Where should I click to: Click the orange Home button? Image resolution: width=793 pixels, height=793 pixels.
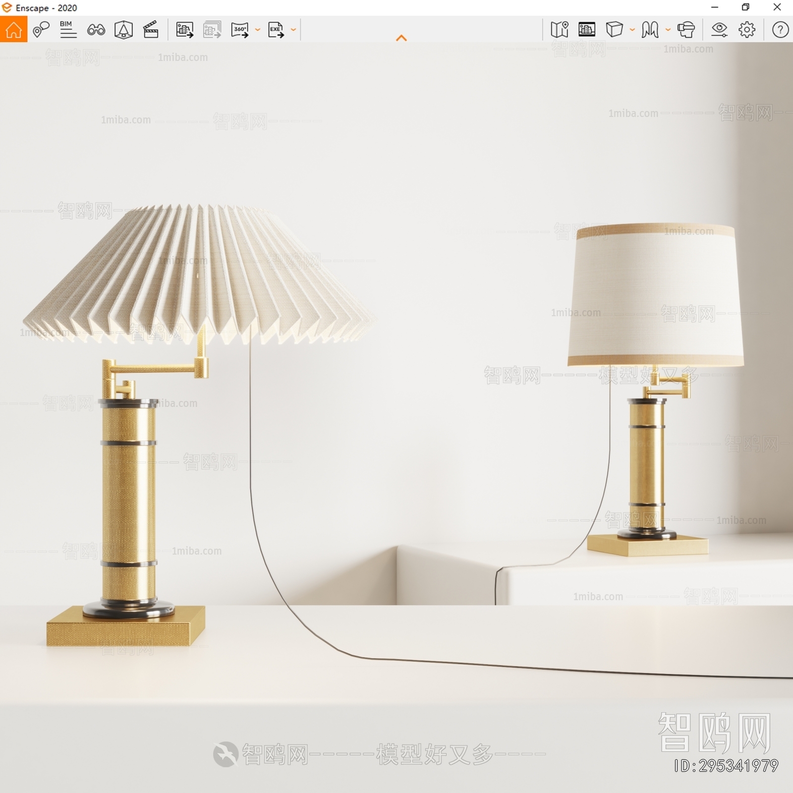tap(13, 29)
